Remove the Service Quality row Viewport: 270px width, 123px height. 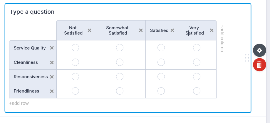coord(52,48)
